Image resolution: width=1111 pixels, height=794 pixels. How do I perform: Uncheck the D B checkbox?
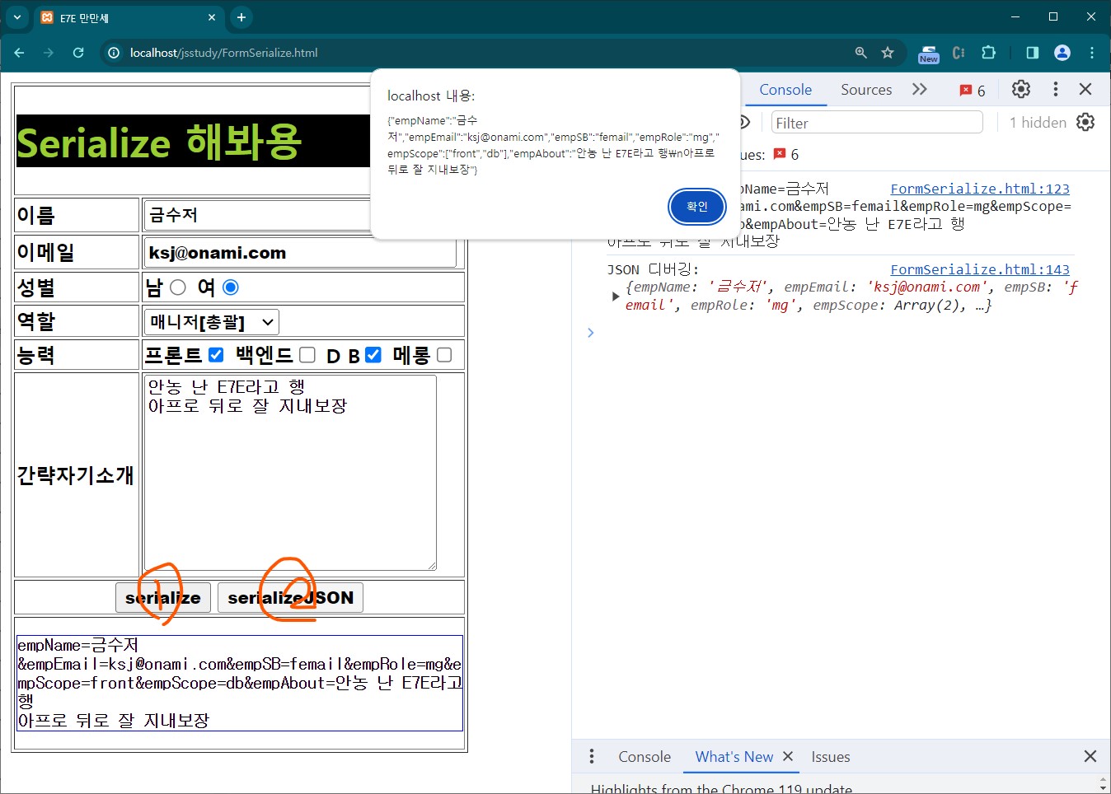pyautogui.click(x=373, y=355)
